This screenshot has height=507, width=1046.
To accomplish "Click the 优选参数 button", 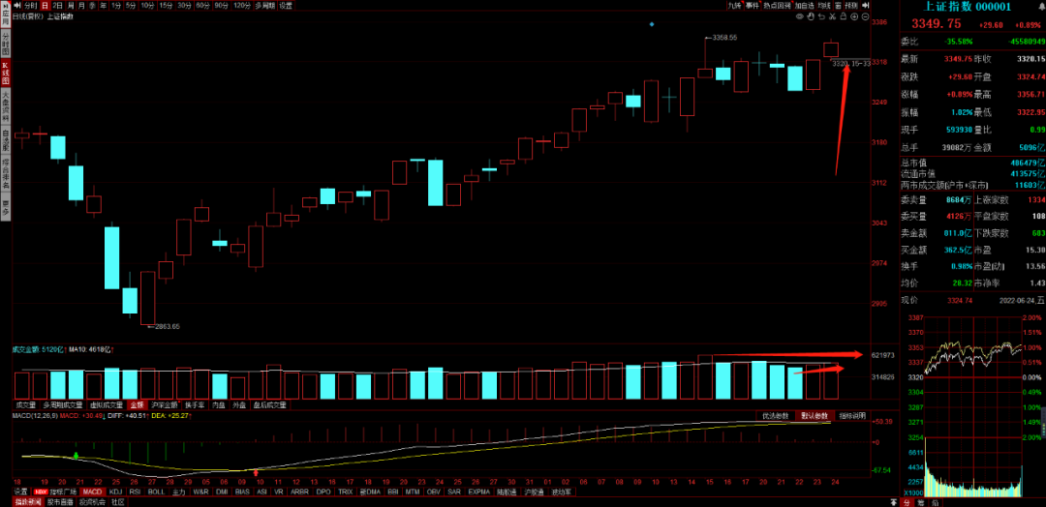I will click(x=776, y=416).
